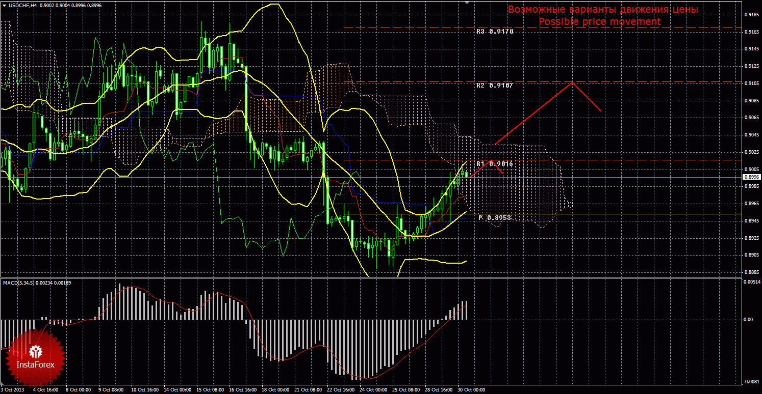
Task: Click the 22 Oct 16:00 time label
Action: tap(341, 390)
